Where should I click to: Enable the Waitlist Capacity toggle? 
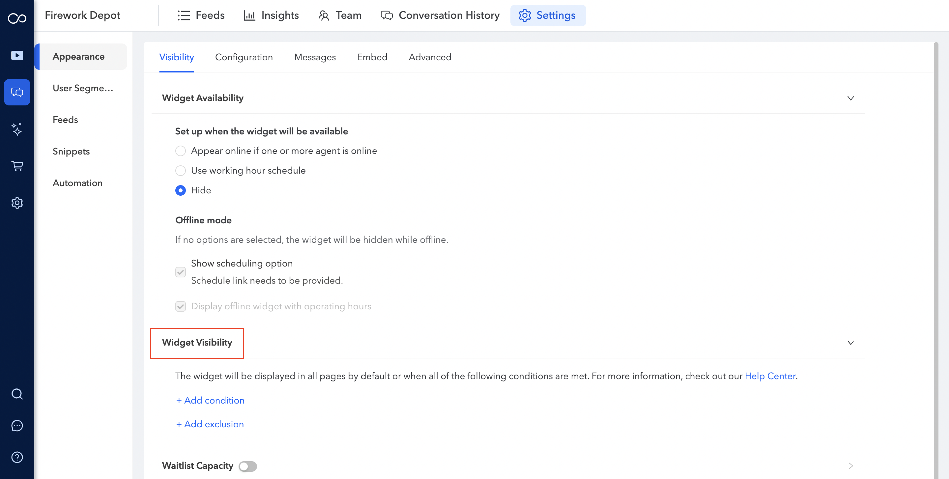tap(247, 466)
